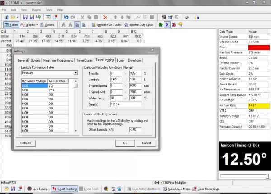The image size is (271, 194).
Task: Click the Copy icon in toolbar
Action: [x=89, y=17]
